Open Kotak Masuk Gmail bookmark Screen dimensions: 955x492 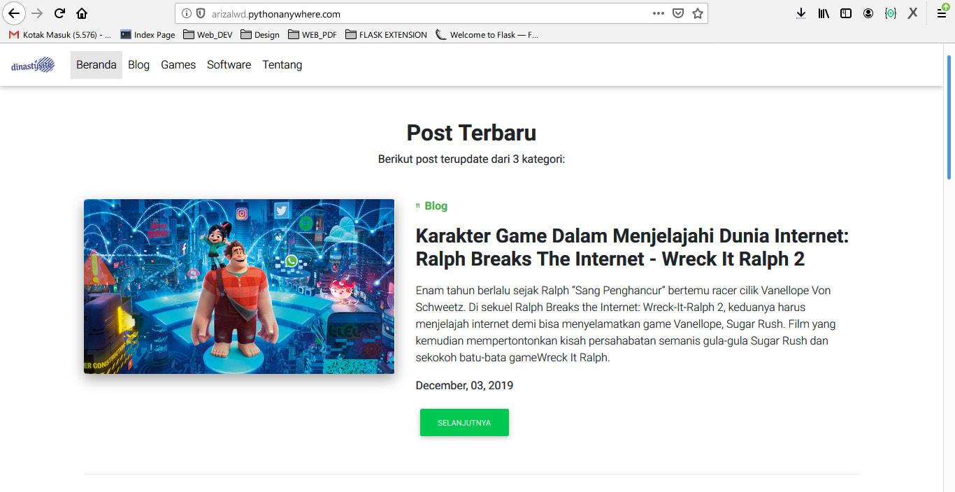tap(60, 34)
